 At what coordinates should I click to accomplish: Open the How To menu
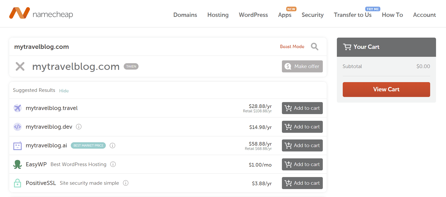392,15
